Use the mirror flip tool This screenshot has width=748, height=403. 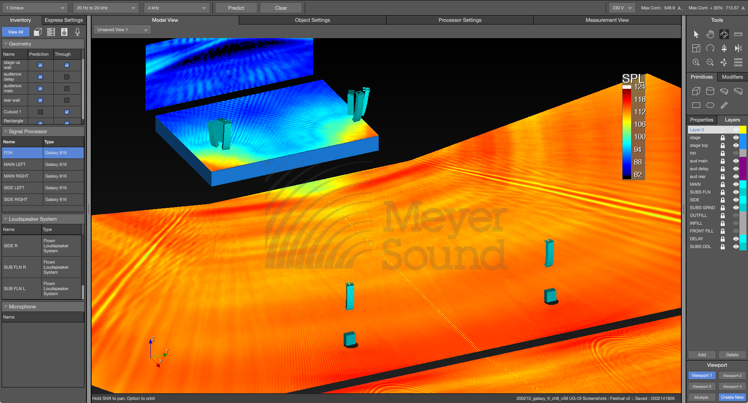738,48
